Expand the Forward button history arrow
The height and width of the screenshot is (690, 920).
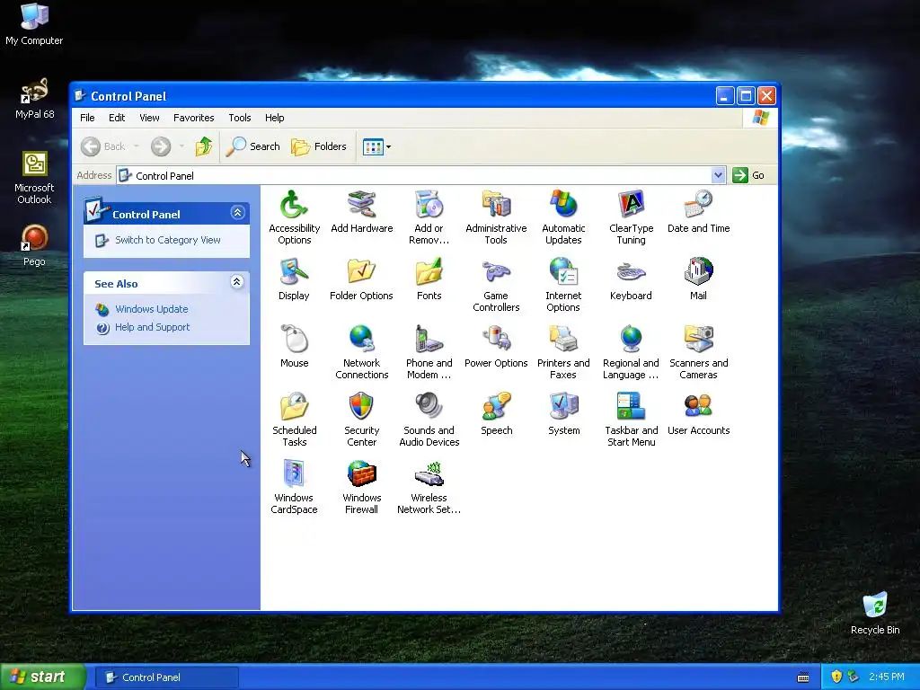click(x=181, y=146)
